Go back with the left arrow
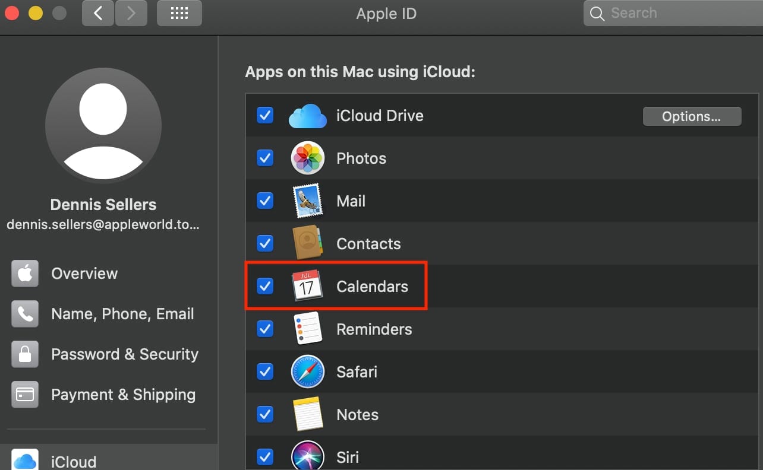Viewport: 763px width, 470px height. click(98, 13)
